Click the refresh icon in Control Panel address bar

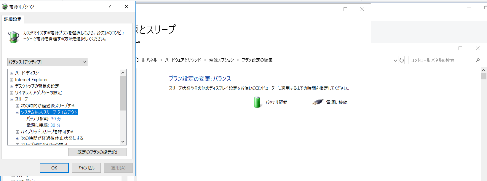click(402, 60)
